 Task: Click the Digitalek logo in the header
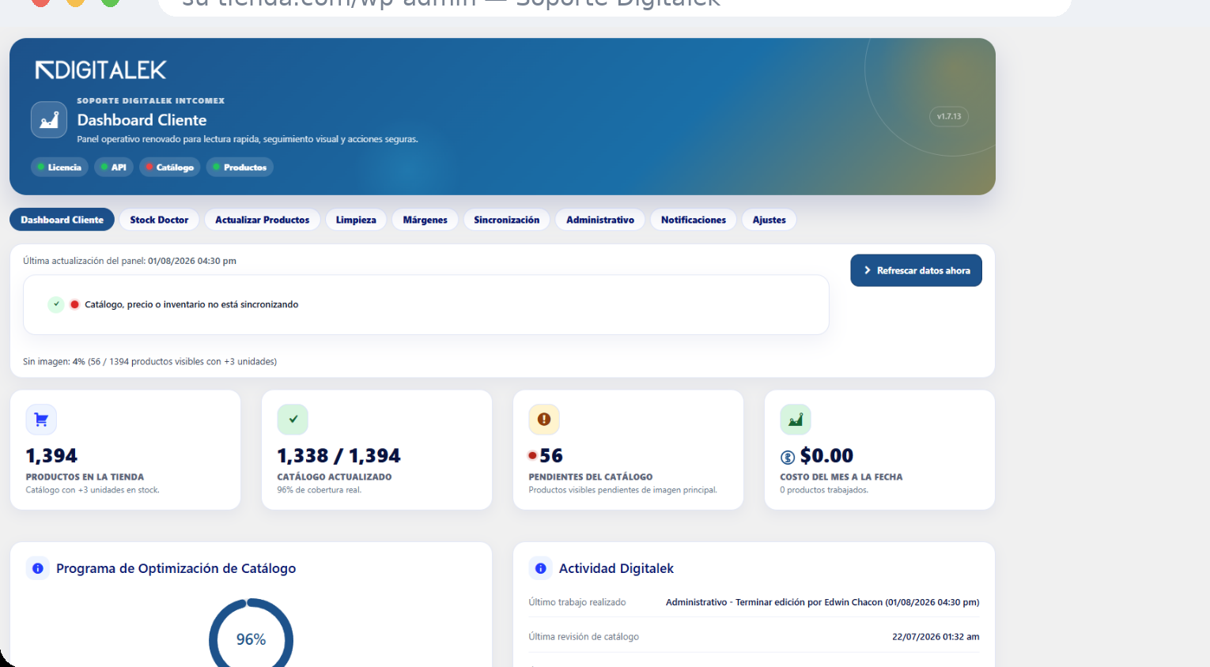[101, 70]
